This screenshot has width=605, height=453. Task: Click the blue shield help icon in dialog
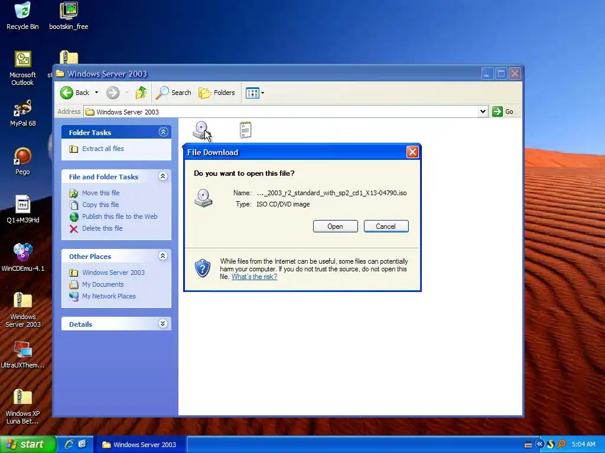tap(203, 268)
